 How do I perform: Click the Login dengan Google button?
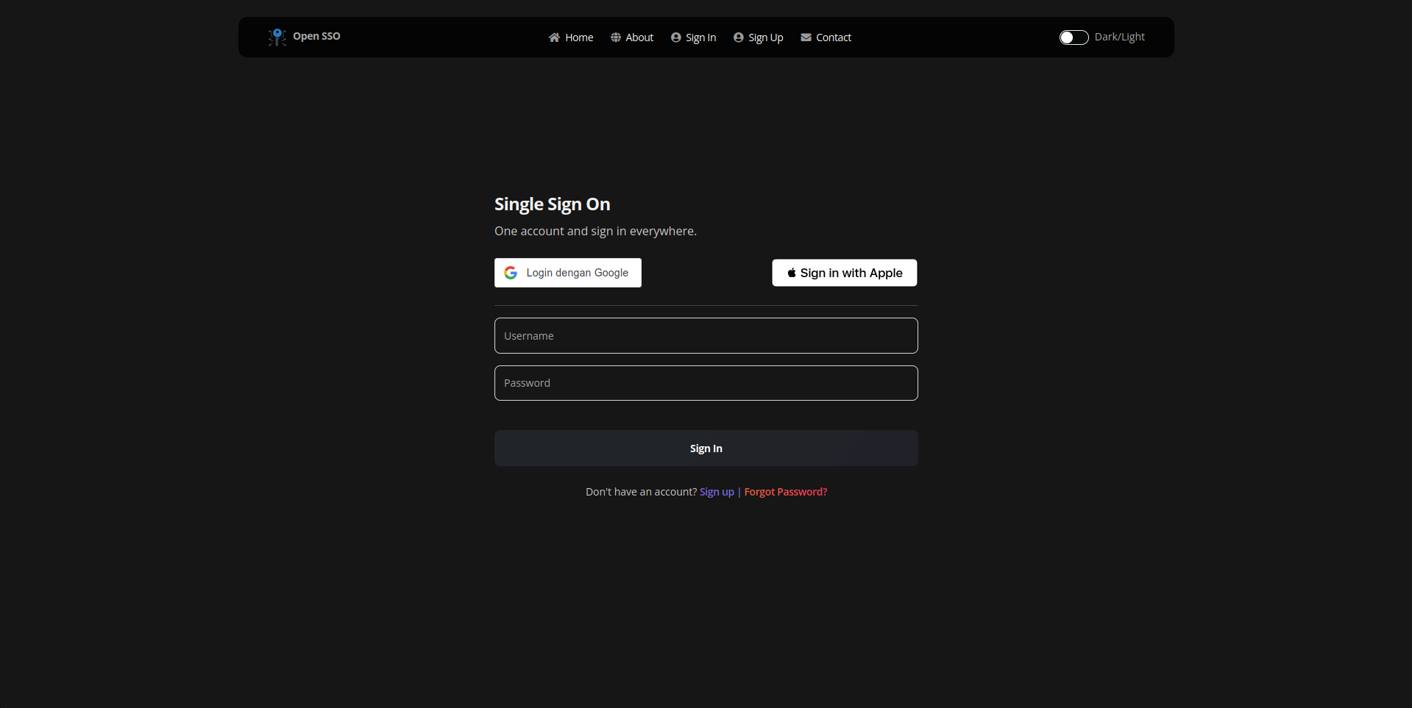567,272
